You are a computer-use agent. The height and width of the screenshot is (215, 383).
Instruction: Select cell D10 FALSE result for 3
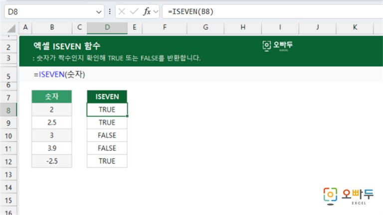(x=107, y=135)
